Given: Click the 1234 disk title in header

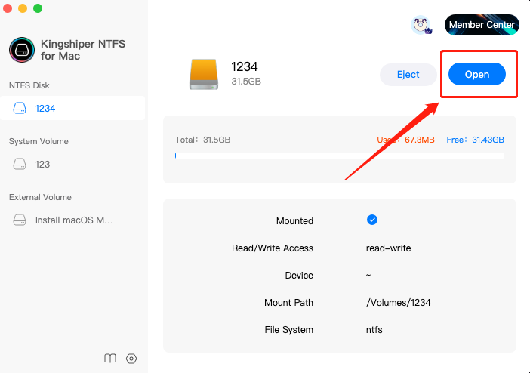Looking at the screenshot, I should pyautogui.click(x=245, y=66).
